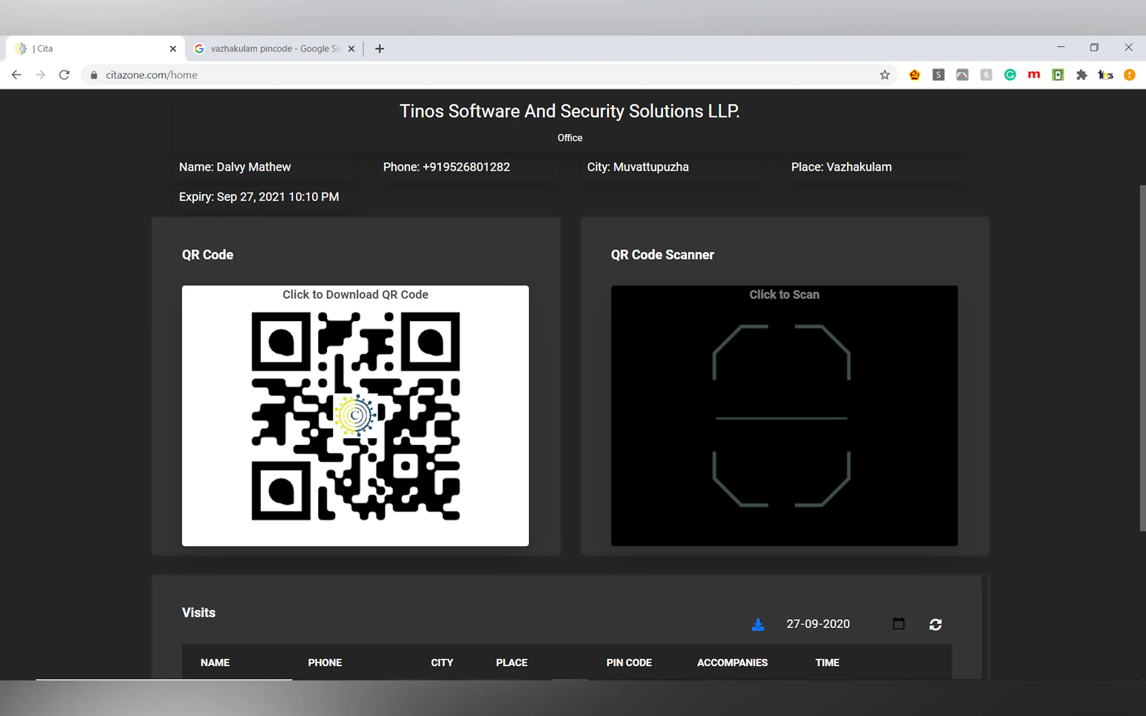This screenshot has height=716, width=1146.
Task: Open a new browser tab
Action: tap(379, 49)
